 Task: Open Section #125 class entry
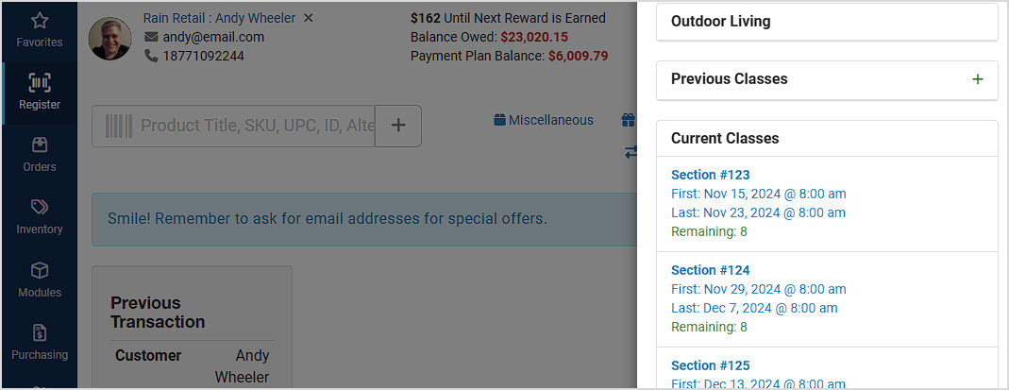(x=711, y=365)
